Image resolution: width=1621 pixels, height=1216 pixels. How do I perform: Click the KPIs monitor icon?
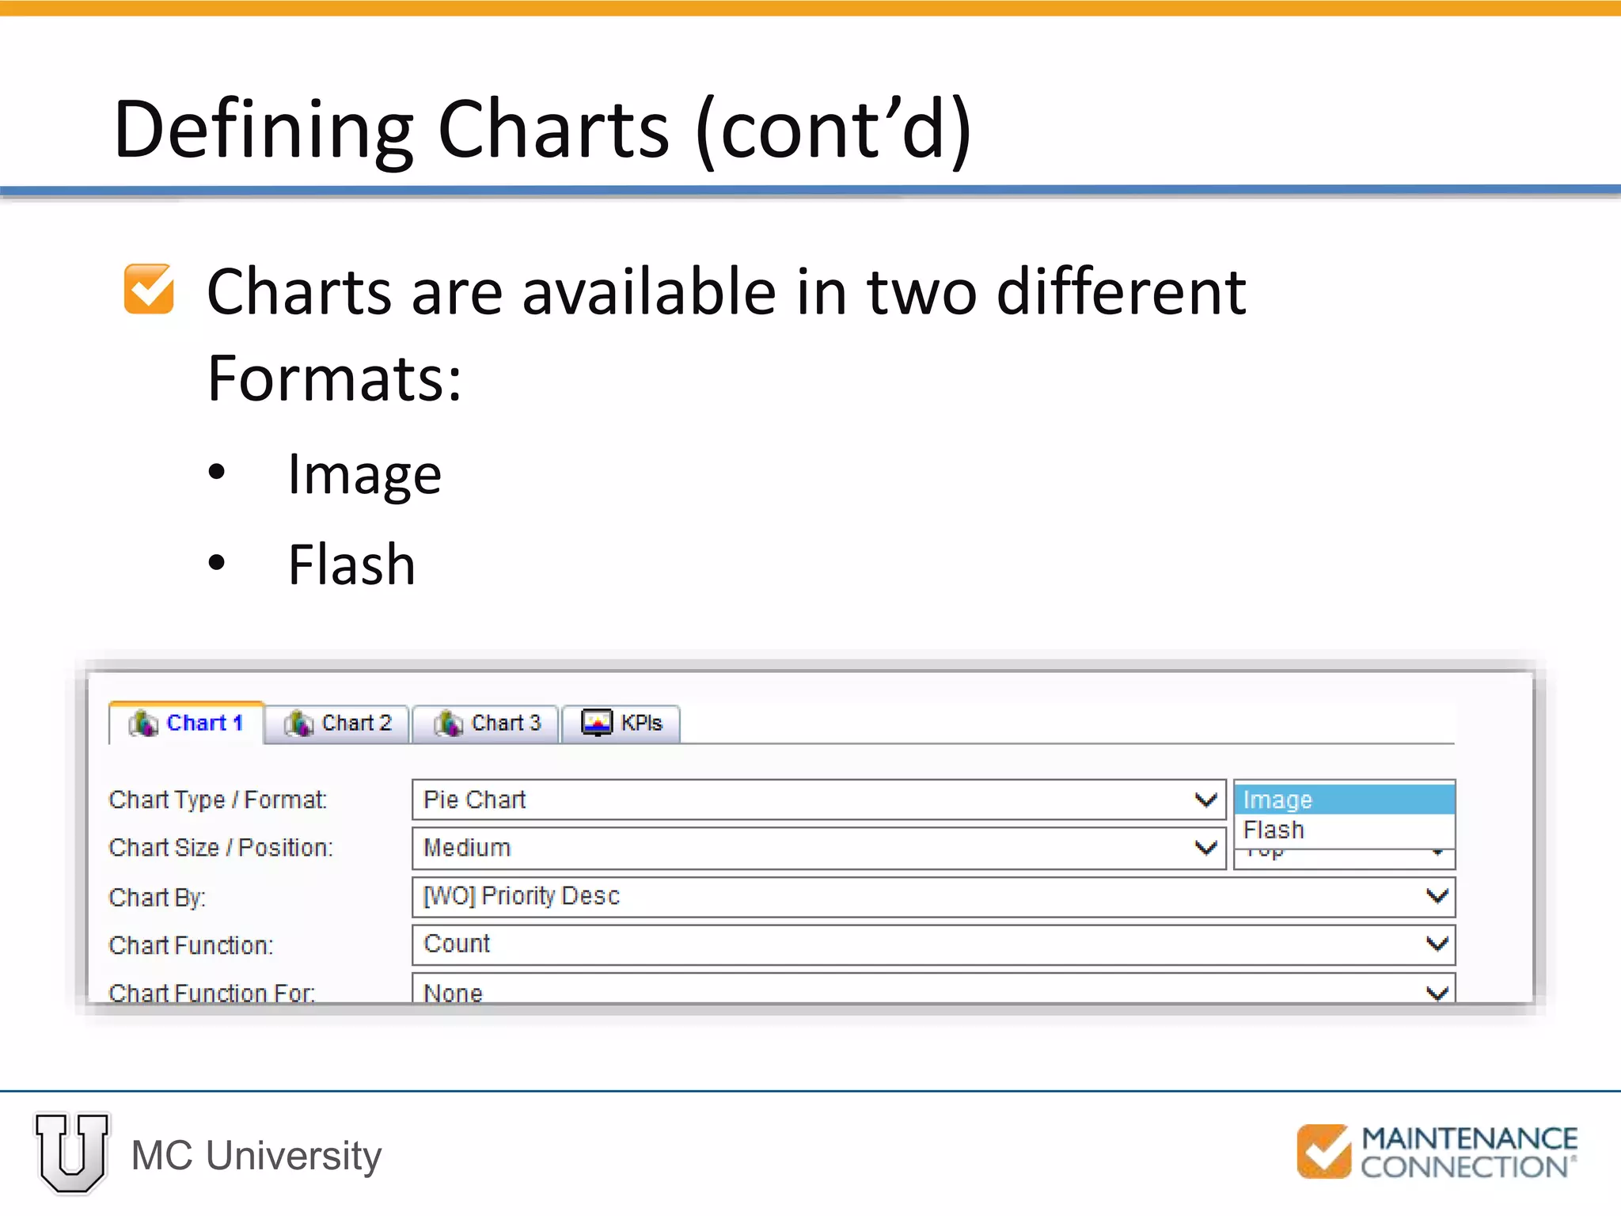pos(597,723)
